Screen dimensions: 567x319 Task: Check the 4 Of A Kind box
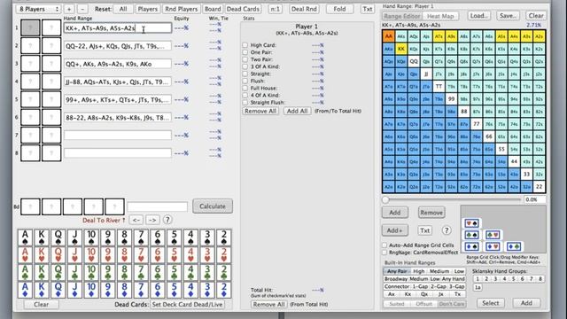click(x=245, y=95)
